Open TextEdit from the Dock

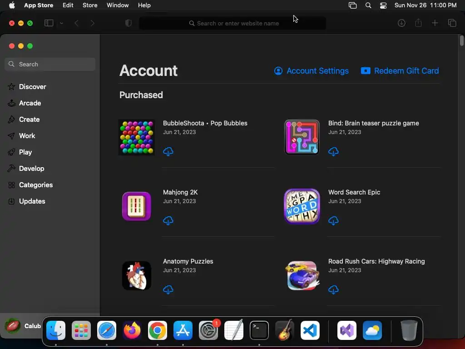(x=234, y=330)
